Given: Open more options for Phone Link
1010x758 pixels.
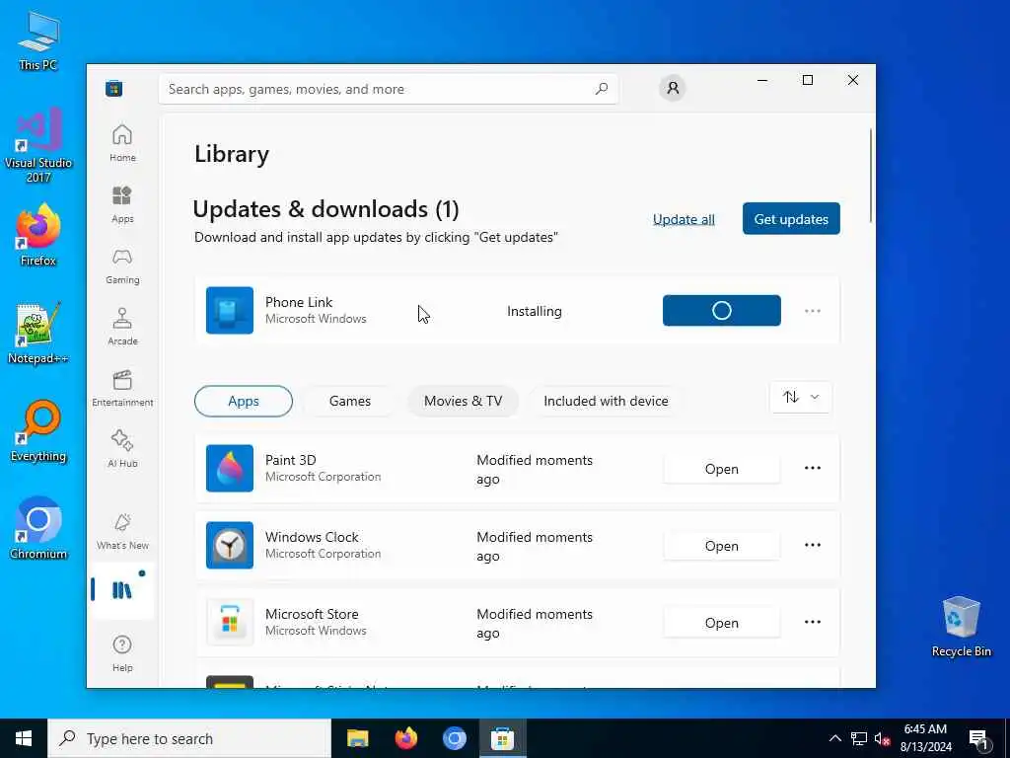Looking at the screenshot, I should point(813,311).
